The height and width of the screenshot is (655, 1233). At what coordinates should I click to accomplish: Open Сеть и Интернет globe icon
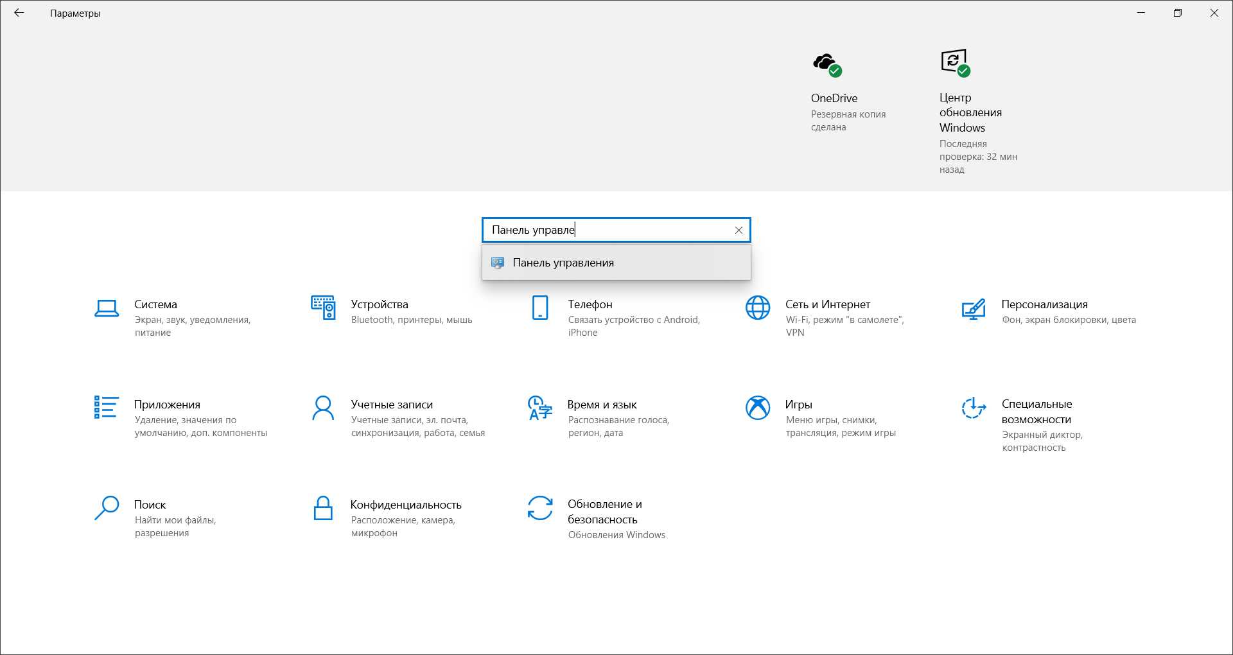pyautogui.click(x=758, y=308)
